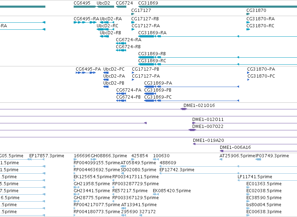The width and height of the screenshot is (297, 217).
Task: Select transcript label UbcD2-RA
Action: click(x=111, y=19)
